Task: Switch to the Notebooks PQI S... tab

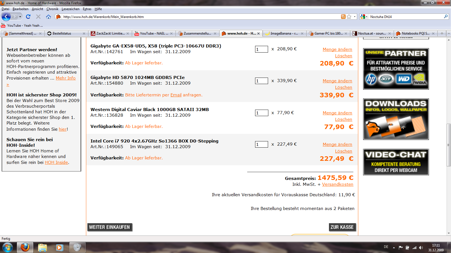Action: pyautogui.click(x=415, y=33)
